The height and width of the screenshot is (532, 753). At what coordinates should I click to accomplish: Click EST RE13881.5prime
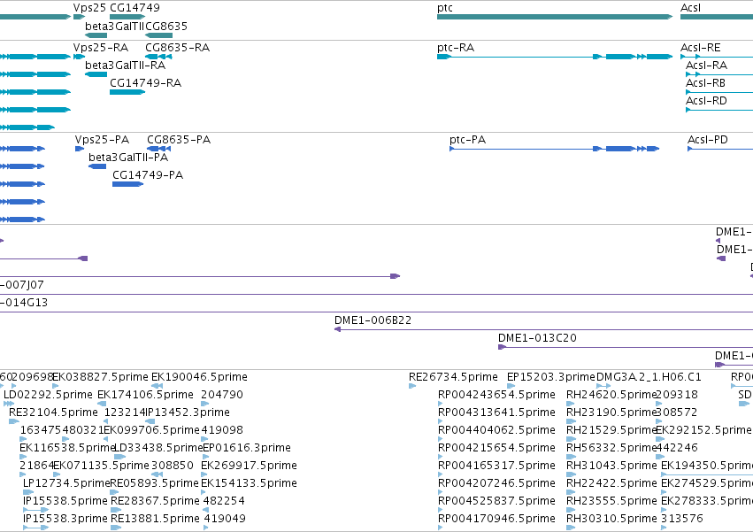pyautogui.click(x=155, y=520)
